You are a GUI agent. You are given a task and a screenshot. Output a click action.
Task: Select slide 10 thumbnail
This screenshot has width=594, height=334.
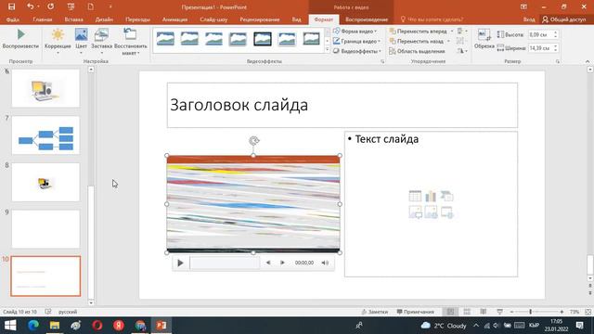[x=45, y=276]
